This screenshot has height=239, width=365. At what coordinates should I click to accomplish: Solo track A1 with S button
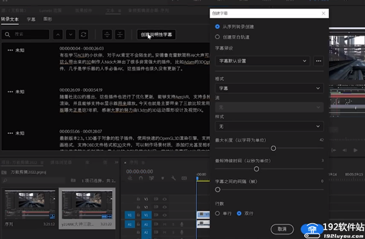pos(173,224)
